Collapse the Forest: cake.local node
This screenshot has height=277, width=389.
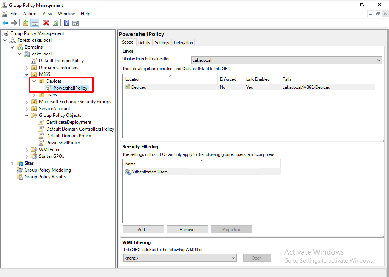(5, 40)
